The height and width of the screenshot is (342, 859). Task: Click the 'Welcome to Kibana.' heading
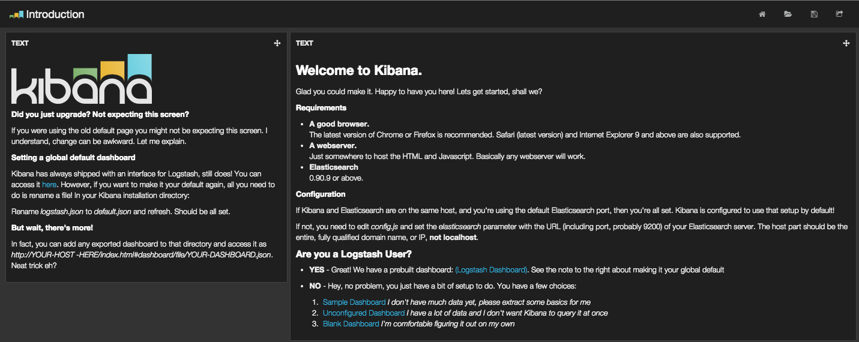coord(359,71)
